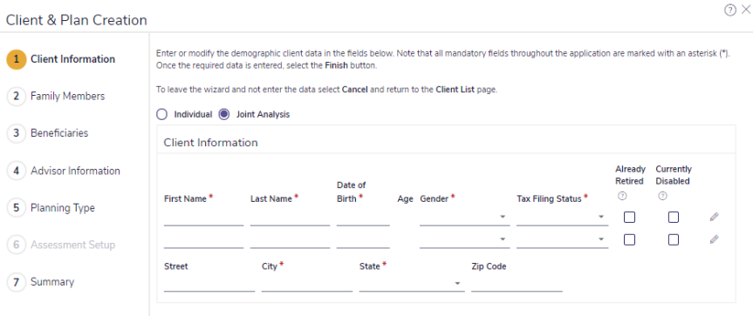753x316 pixels.
Task: Go to Beneficiaries step
Action: click(59, 133)
